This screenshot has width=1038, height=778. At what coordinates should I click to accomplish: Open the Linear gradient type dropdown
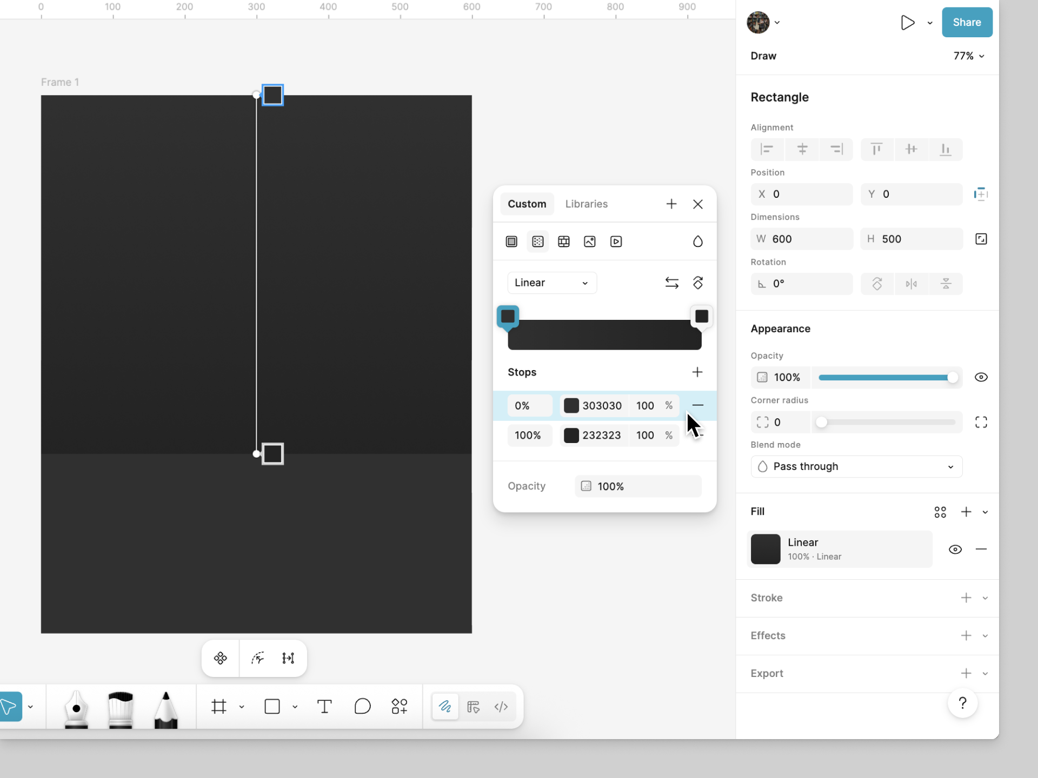[551, 283]
